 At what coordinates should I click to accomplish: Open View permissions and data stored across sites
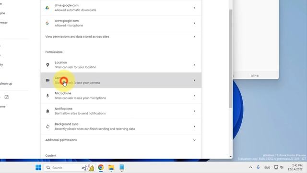pyautogui.click(x=121, y=37)
